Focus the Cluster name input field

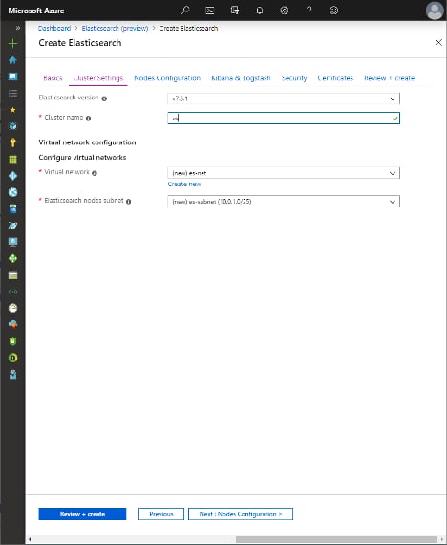(284, 119)
